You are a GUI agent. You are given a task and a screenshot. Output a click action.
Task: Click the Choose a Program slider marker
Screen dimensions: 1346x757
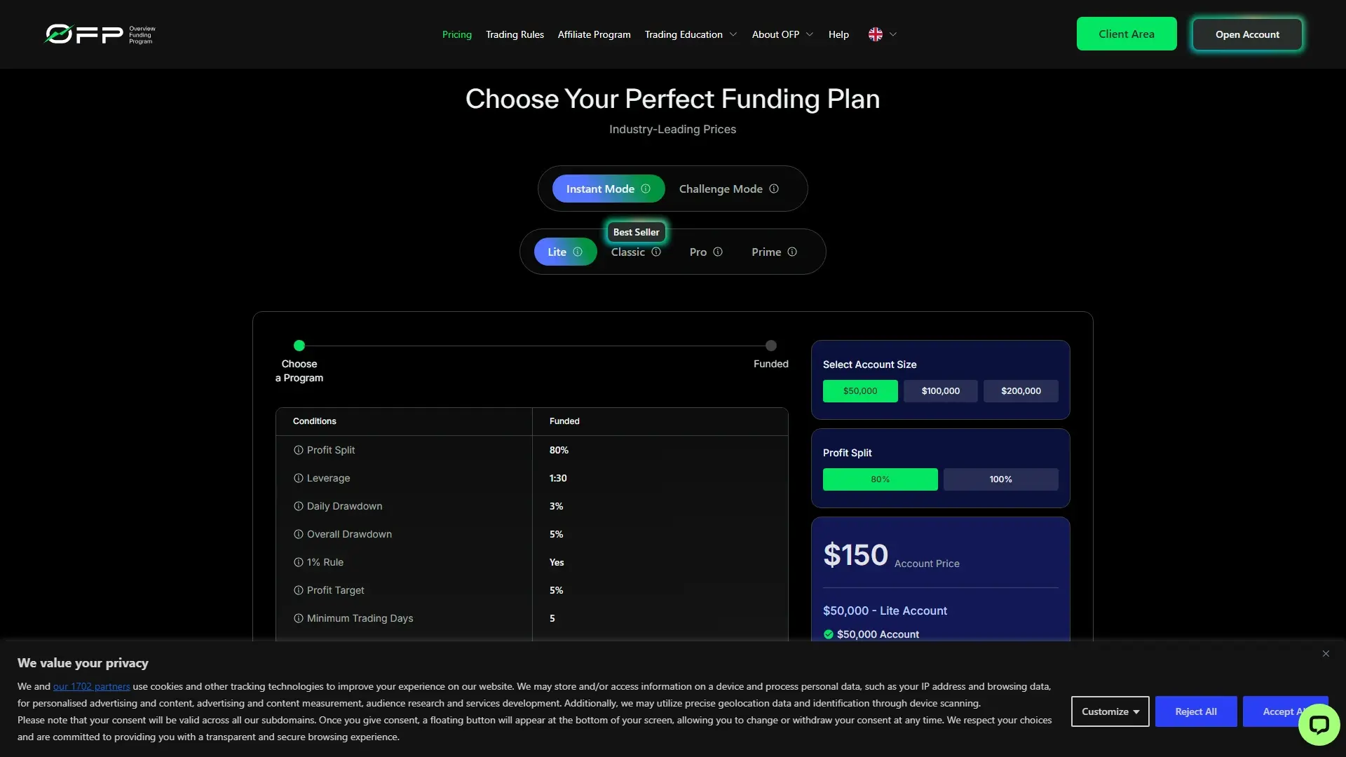tap(299, 346)
